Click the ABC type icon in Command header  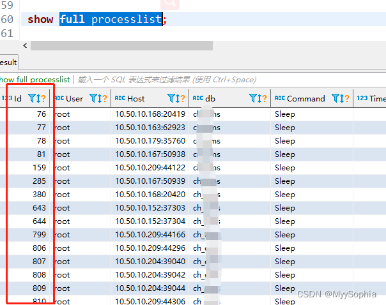pos(280,98)
